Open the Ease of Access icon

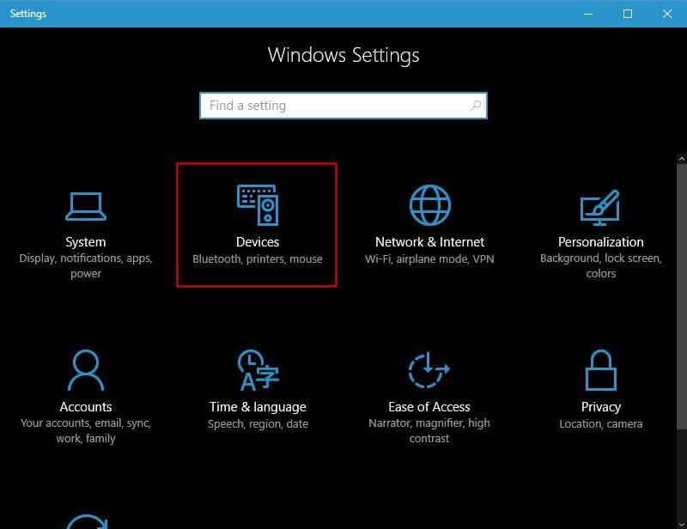pyautogui.click(x=429, y=370)
